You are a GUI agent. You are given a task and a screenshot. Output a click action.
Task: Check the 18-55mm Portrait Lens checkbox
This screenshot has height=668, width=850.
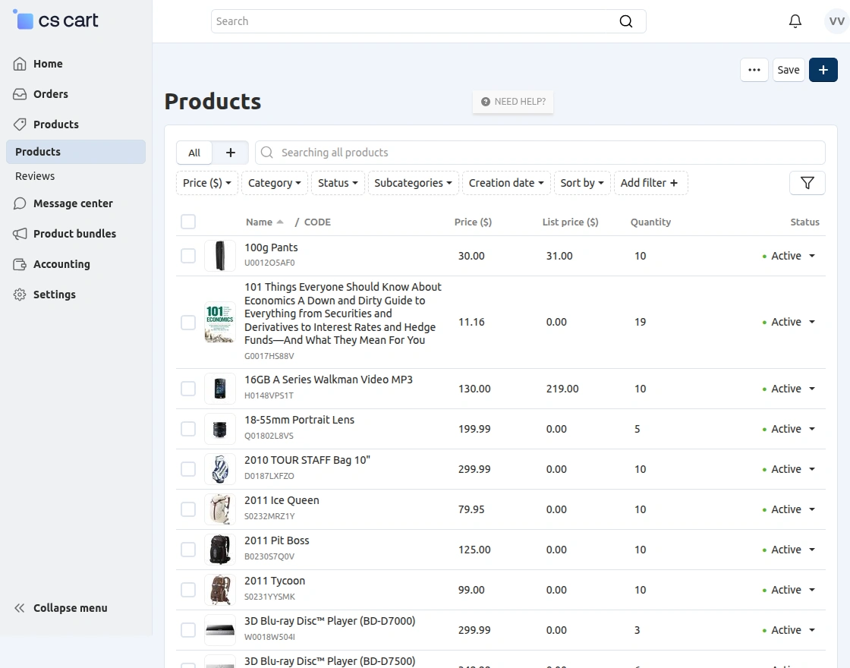point(188,429)
